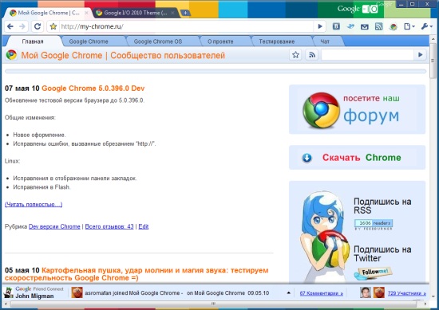439x310 pixels.
Task: Open the Page menu dropdown
Action: point(409,26)
